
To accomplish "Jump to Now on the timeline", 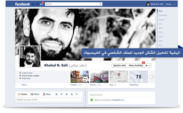I will tap(161, 11).
